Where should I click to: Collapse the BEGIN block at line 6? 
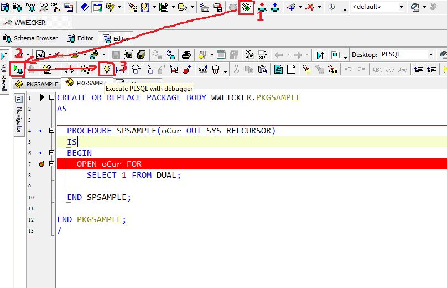tap(51, 153)
